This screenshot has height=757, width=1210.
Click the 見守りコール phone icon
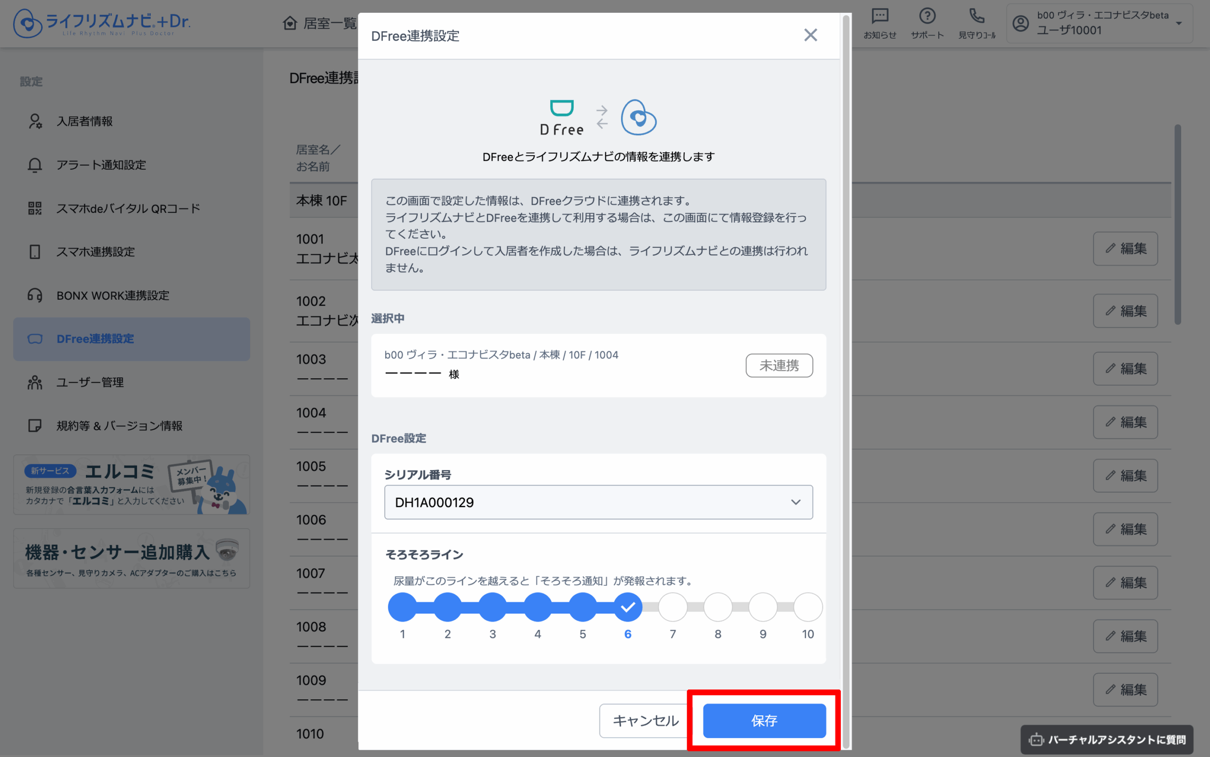[977, 24]
